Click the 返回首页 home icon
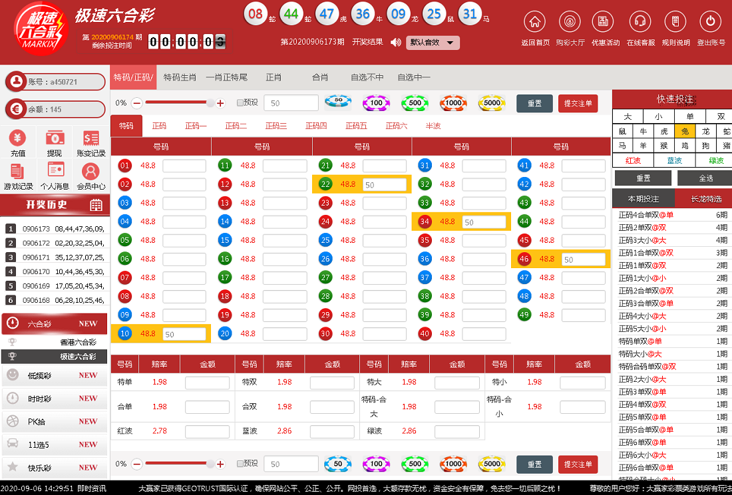The image size is (732, 495). pos(534,22)
